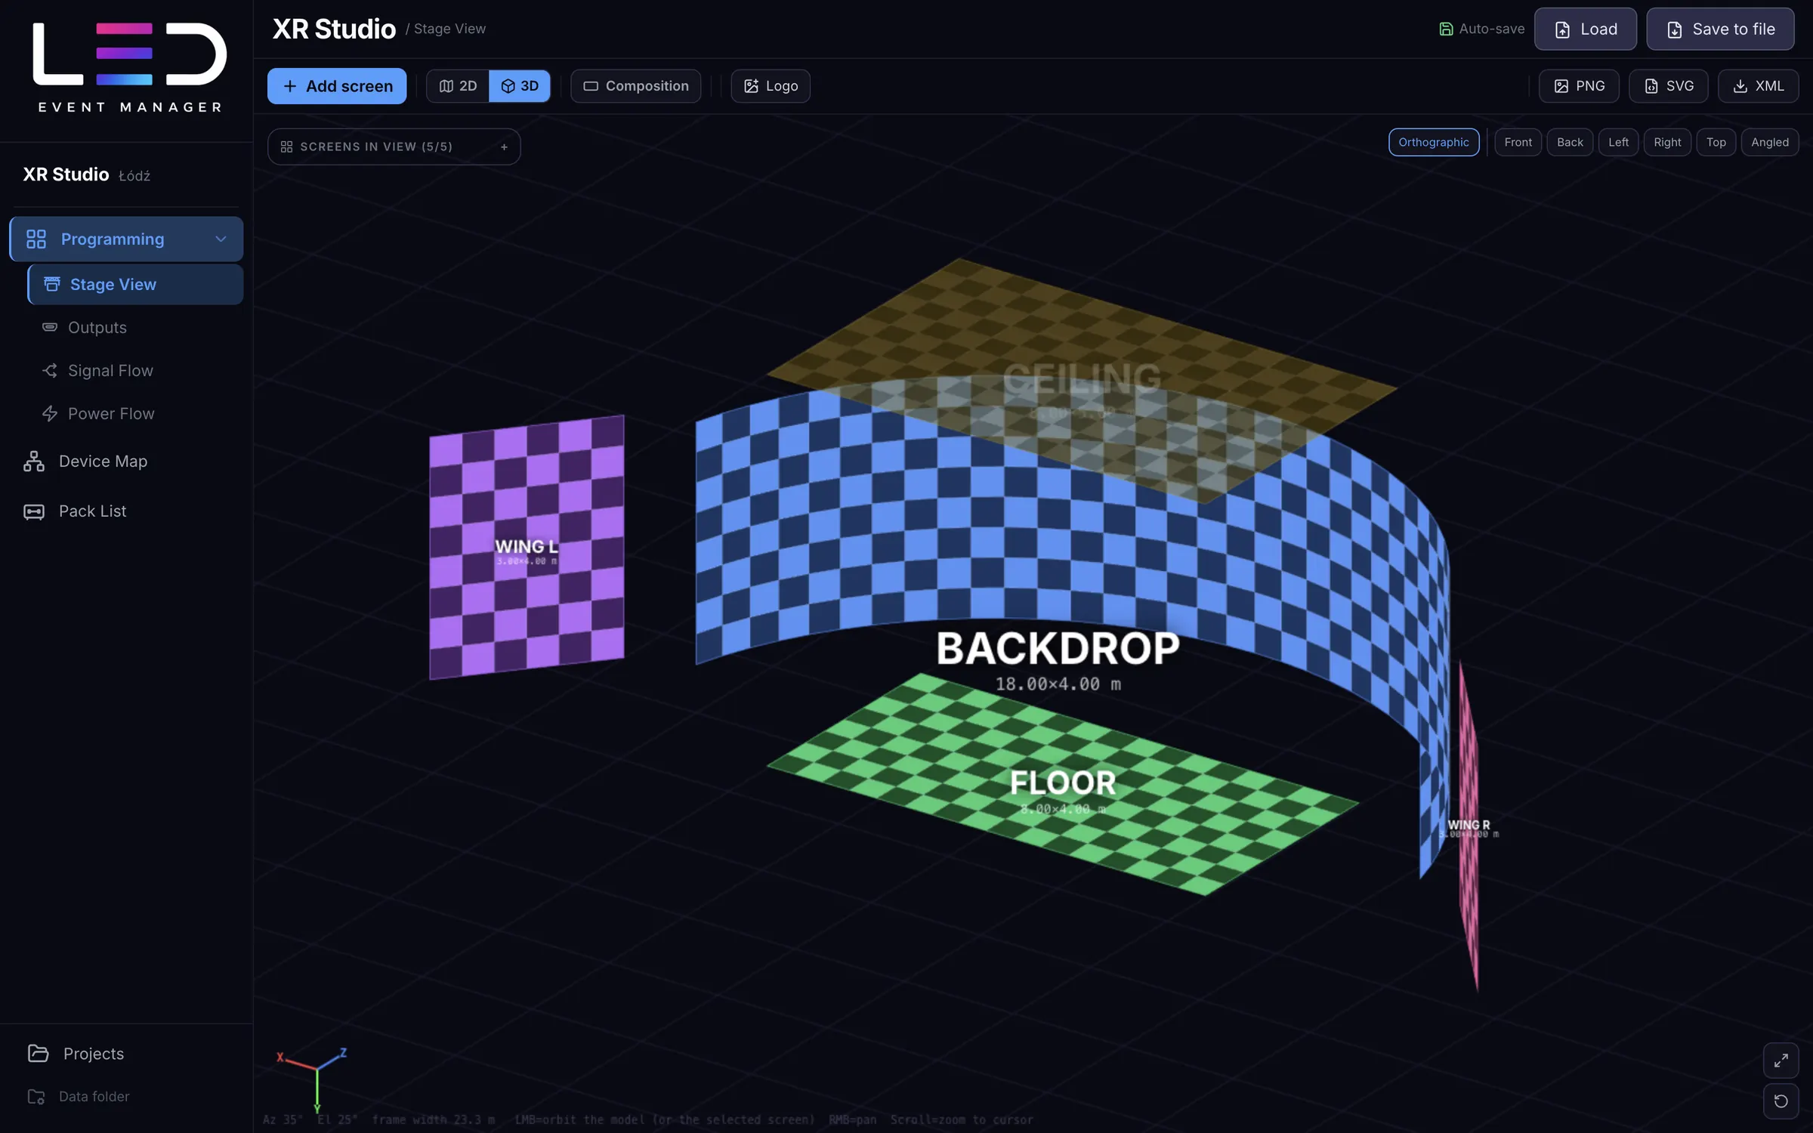This screenshot has height=1133, width=1813.
Task: Toggle Auto-save indicator
Action: pos(1481,29)
